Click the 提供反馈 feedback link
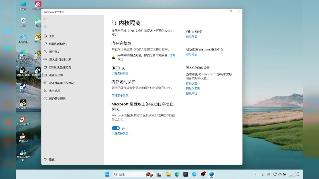Viewport: 319px width, 179px height. [191, 55]
